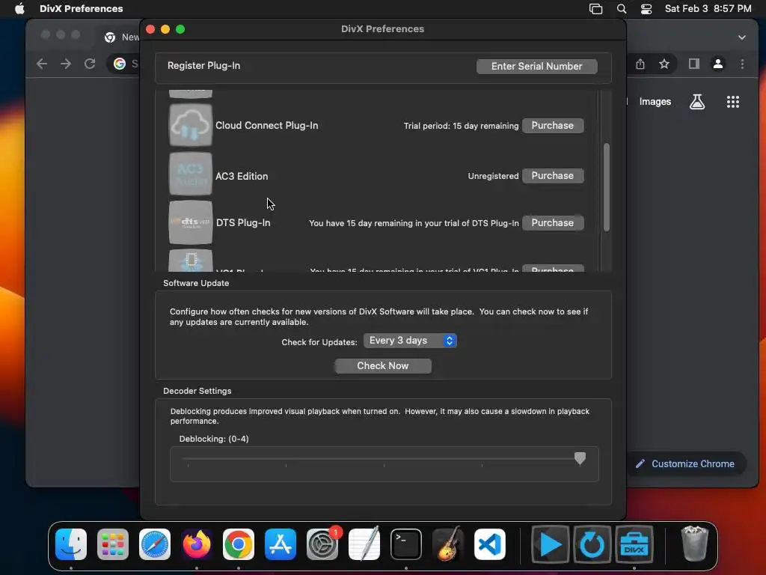Click the Decoder Settings heading
Screen dimensions: 766x575
(197, 391)
